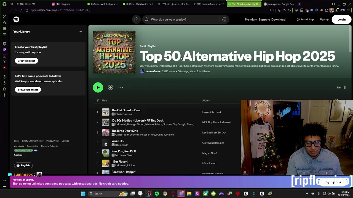
Task: Open a new browser tab with plus
Action: coord(299,4)
